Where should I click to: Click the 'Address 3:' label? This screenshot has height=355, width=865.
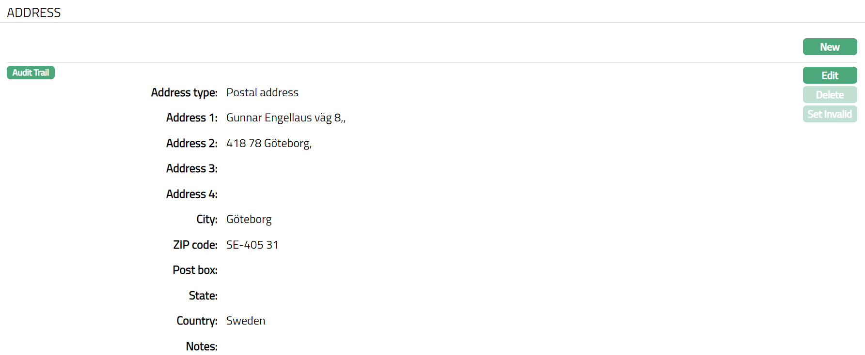191,168
